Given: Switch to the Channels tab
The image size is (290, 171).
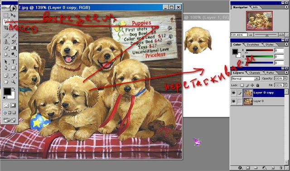Looking at the screenshot, I should [x=255, y=73].
